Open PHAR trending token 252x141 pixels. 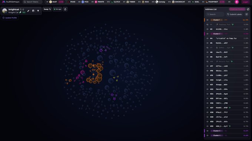pyautogui.click(x=72, y=2)
